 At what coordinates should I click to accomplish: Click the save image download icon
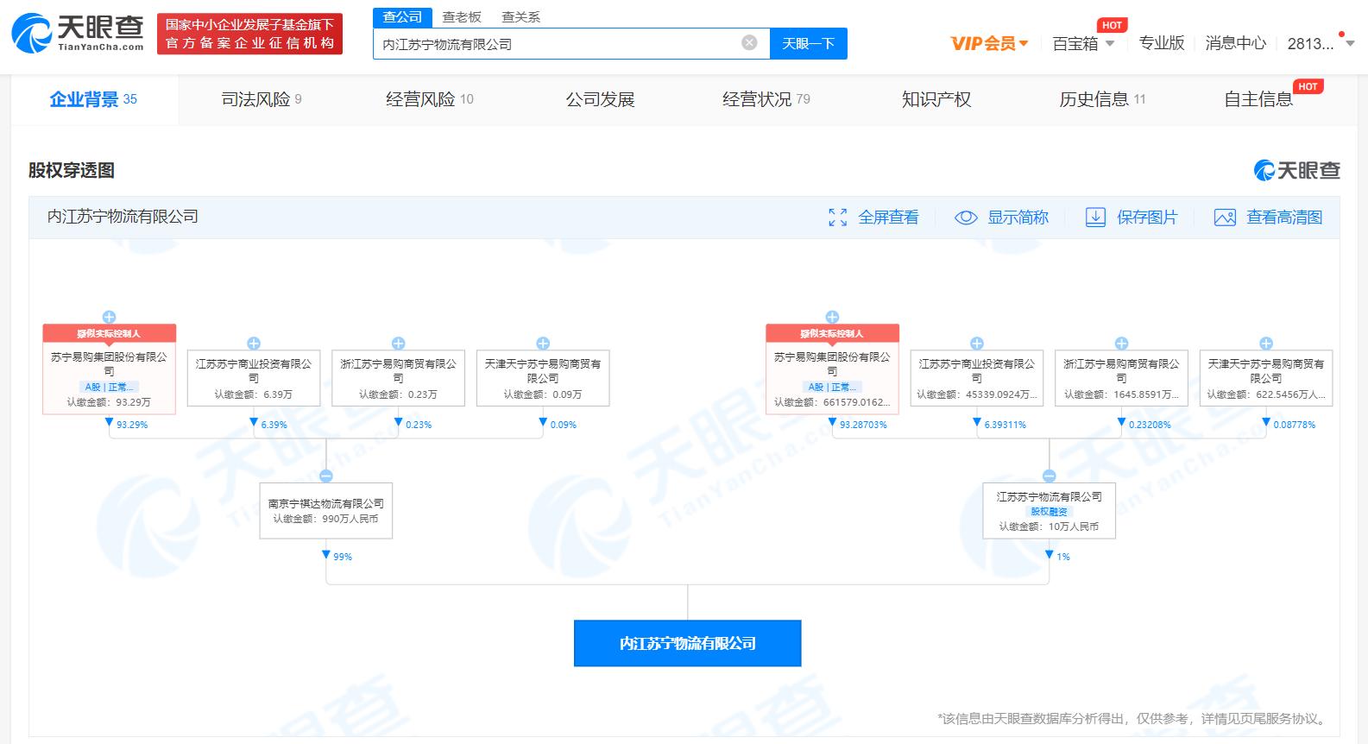coord(1095,218)
